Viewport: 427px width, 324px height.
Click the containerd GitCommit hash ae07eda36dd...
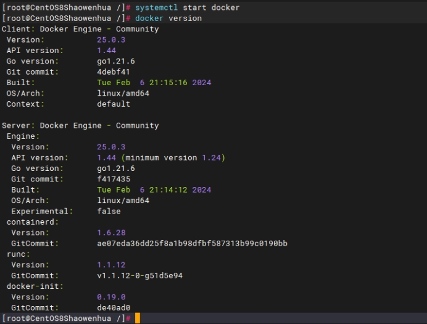point(193,243)
